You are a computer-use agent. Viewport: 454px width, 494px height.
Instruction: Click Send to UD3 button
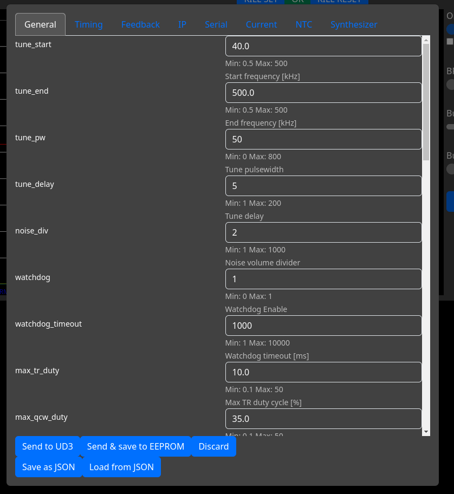pos(48,446)
